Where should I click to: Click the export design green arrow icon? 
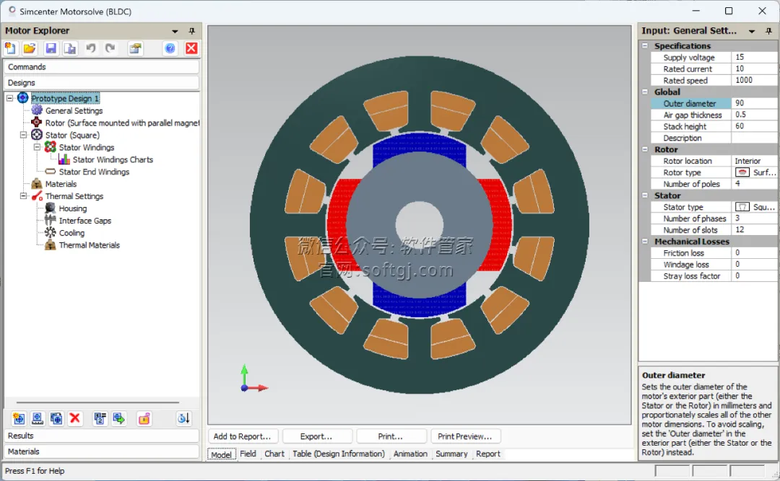coord(119,419)
